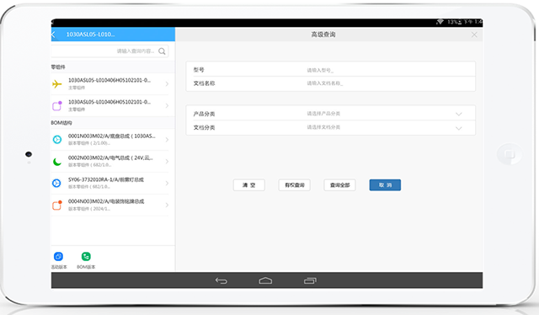Image resolution: width=539 pixels, height=315 pixels.
Task: Click the 零组件 section header
Action: click(58, 67)
